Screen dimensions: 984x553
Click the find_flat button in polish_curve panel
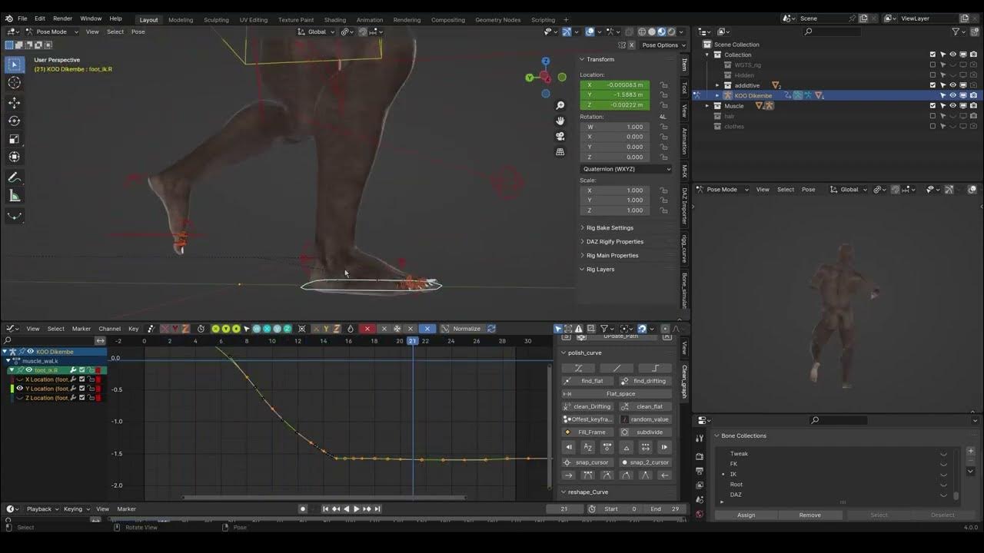[588, 381]
